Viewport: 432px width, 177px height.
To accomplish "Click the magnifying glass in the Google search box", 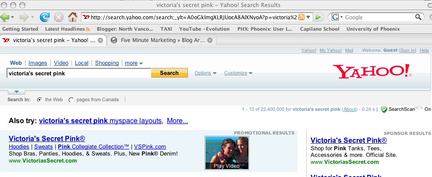I will 418,17.
